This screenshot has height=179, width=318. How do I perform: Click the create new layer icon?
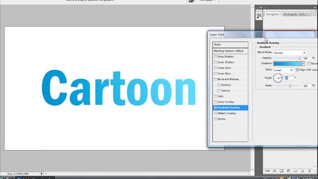pyautogui.click(x=302, y=171)
